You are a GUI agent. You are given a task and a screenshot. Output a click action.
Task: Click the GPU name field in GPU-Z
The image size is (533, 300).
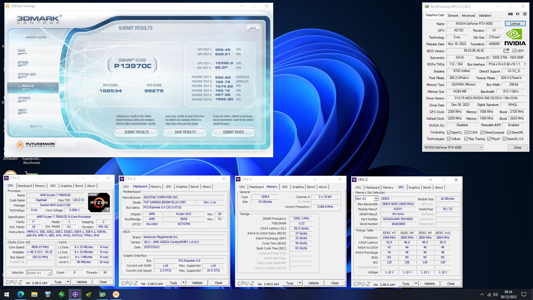pos(474,24)
